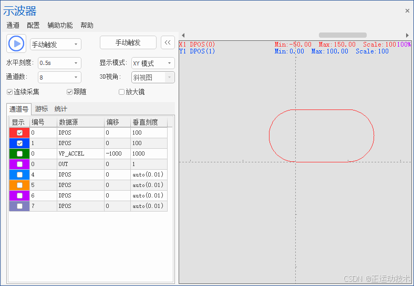Uncheck display for channel DPOS 0
414x286 pixels.
pyautogui.click(x=19, y=133)
